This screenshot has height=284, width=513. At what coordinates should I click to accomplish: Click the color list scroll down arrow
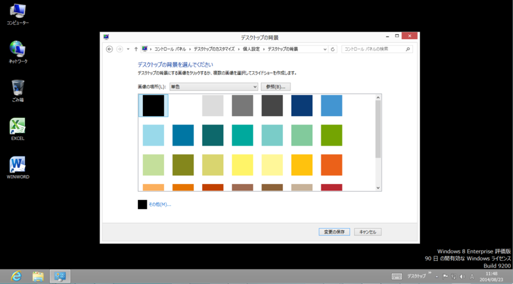(x=378, y=188)
